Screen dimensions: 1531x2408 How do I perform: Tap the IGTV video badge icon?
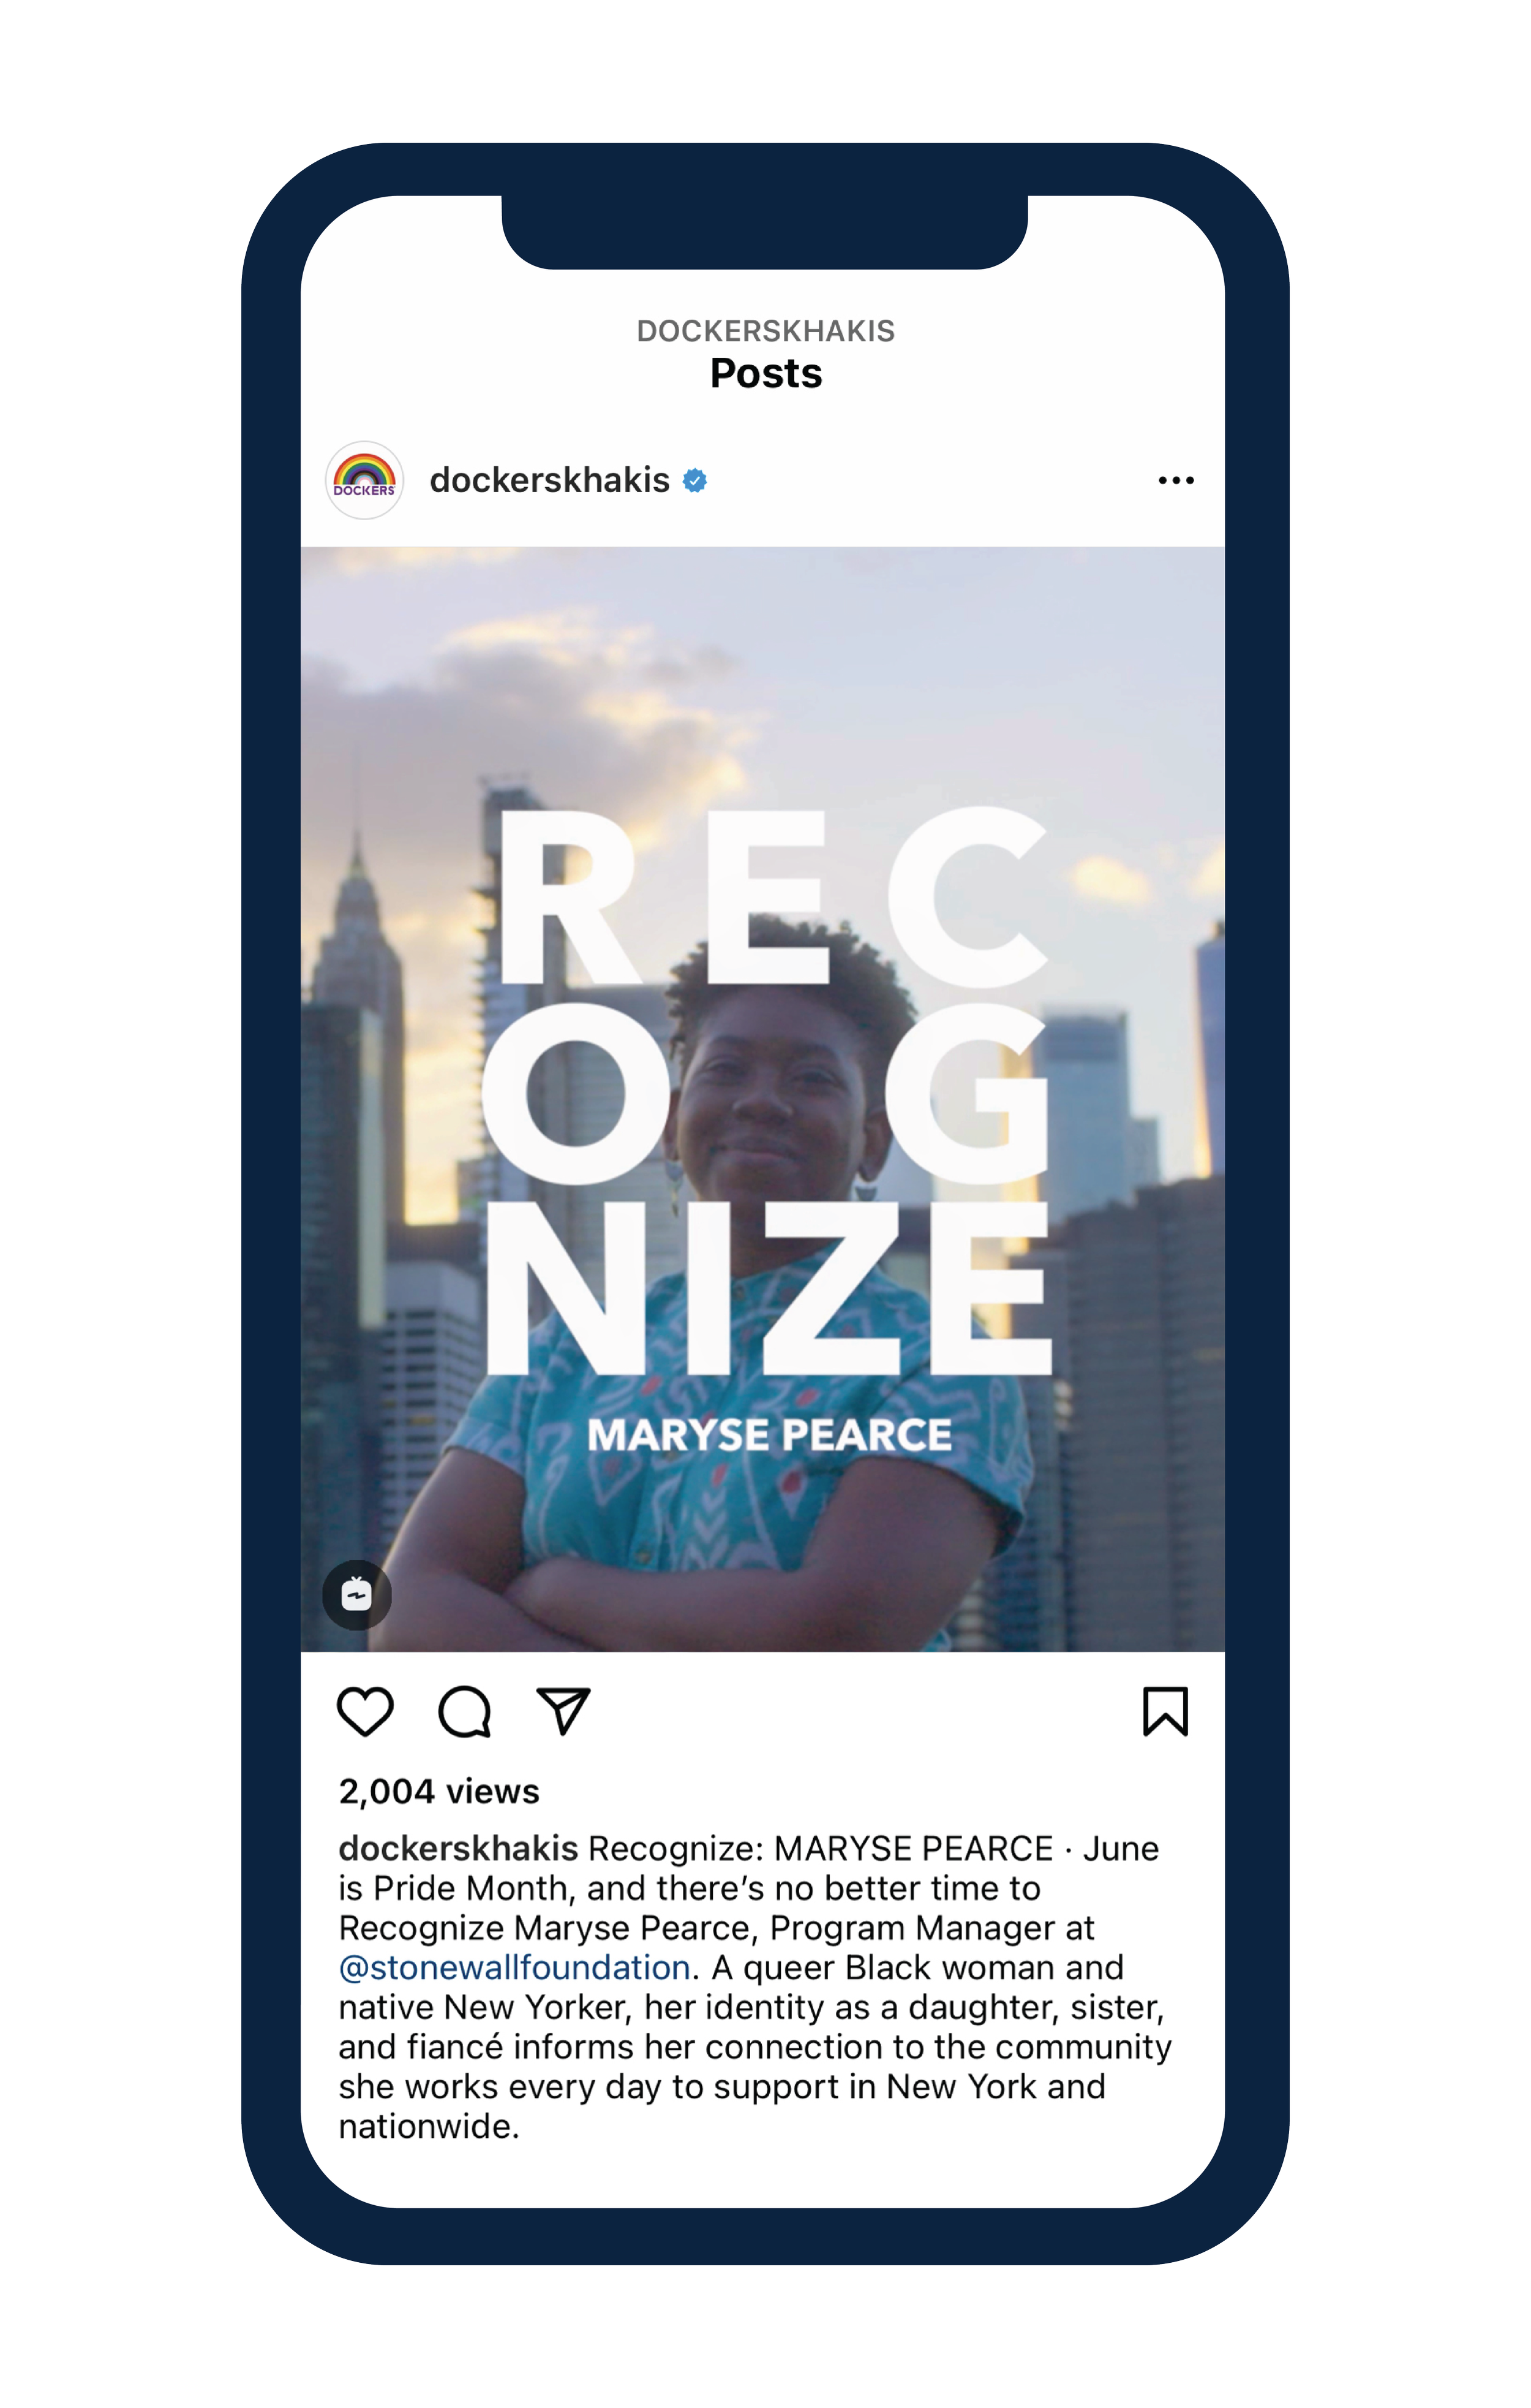click(357, 1595)
